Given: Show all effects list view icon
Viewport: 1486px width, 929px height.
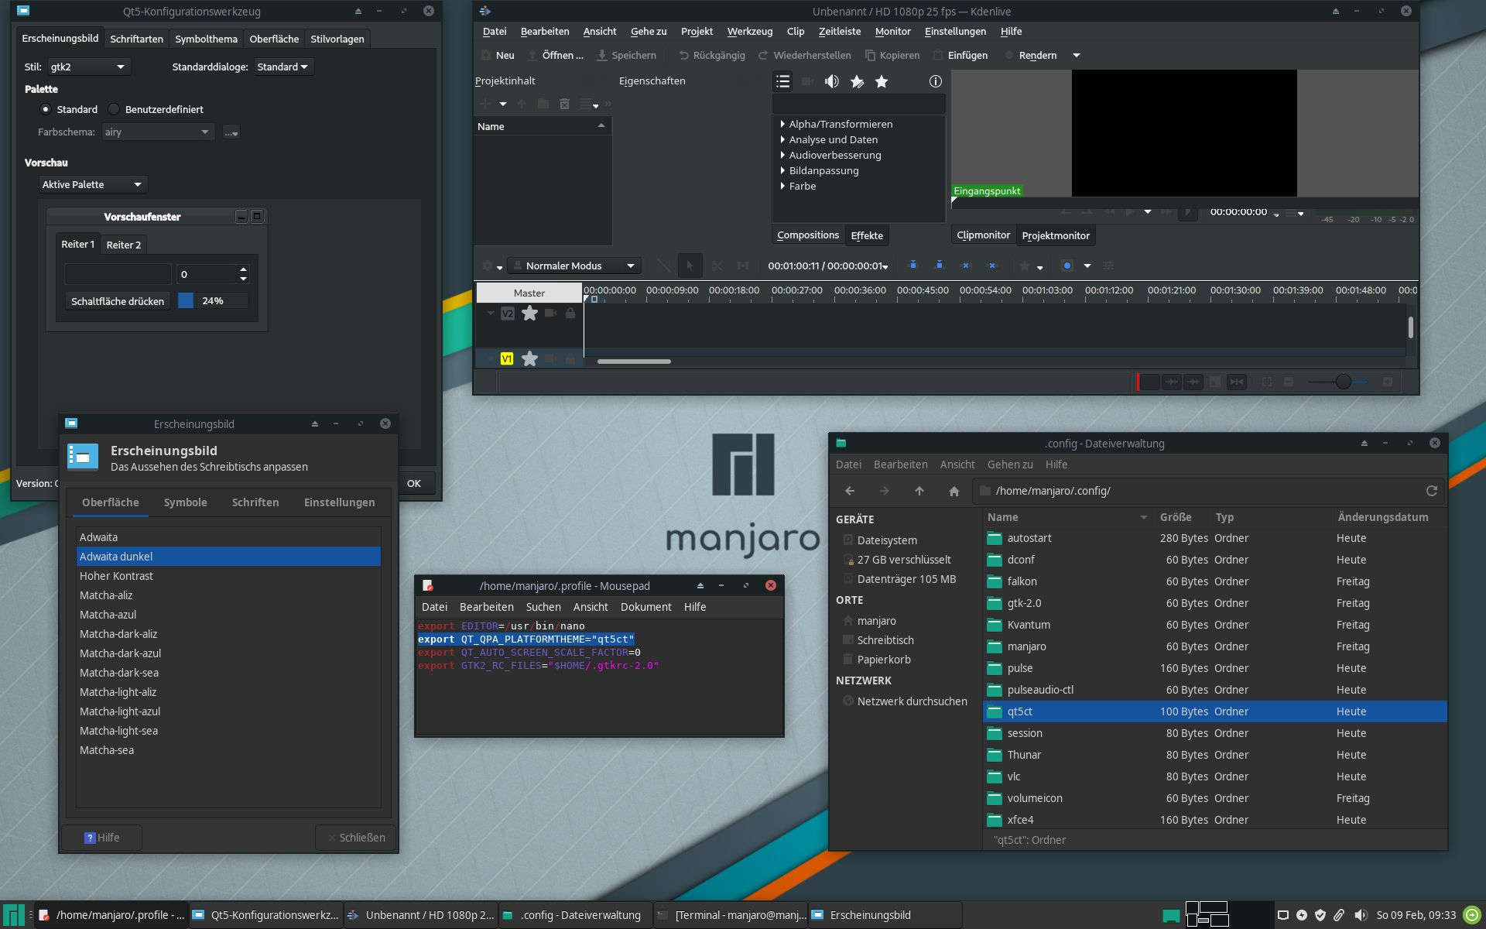Looking at the screenshot, I should pyautogui.click(x=782, y=81).
